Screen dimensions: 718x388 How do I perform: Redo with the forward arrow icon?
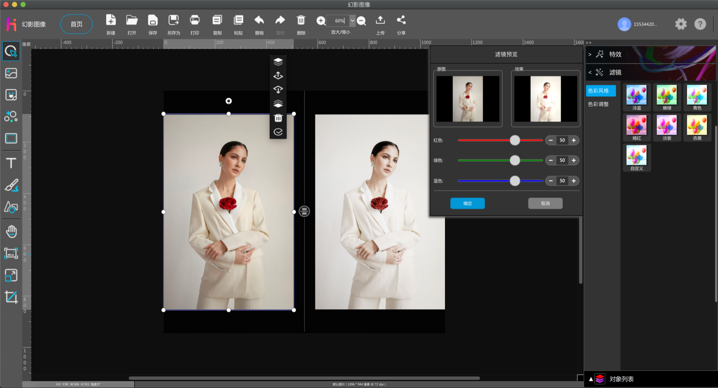pyautogui.click(x=280, y=20)
